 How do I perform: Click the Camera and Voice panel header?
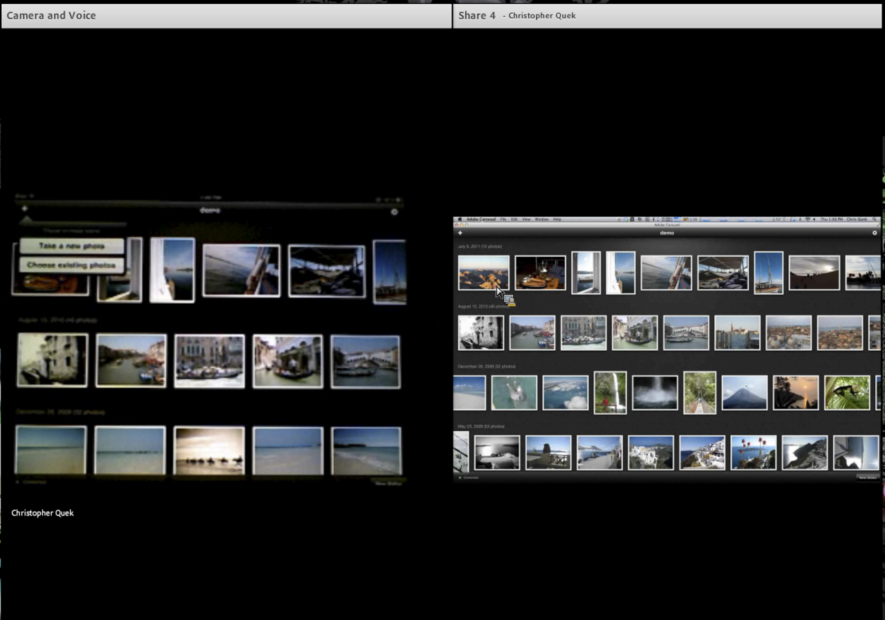coord(226,15)
